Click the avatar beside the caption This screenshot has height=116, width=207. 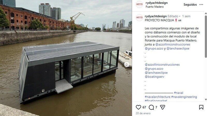(x=139, y=18)
